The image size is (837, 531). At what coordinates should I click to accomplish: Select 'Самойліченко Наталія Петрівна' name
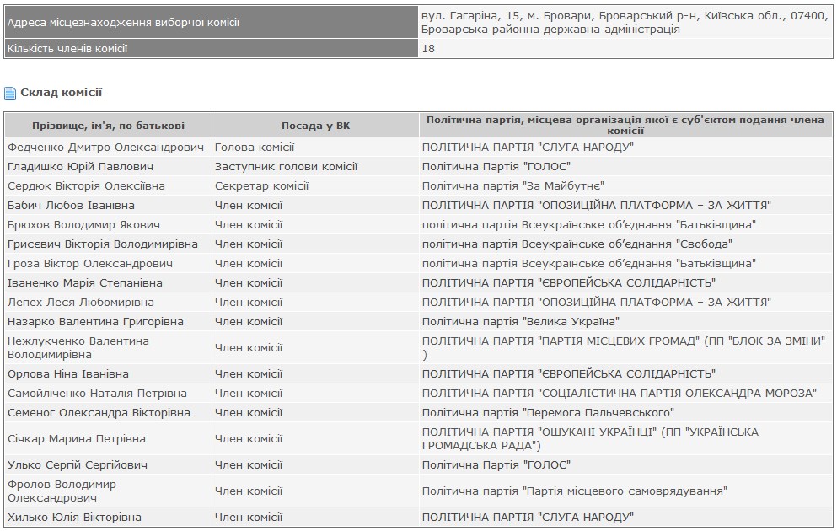(x=97, y=394)
